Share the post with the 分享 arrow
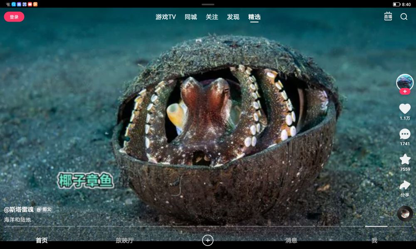Image resolution: width=416 pixels, height=249 pixels. tap(405, 185)
